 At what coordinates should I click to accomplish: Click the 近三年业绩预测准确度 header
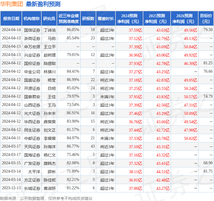point(69,19)
